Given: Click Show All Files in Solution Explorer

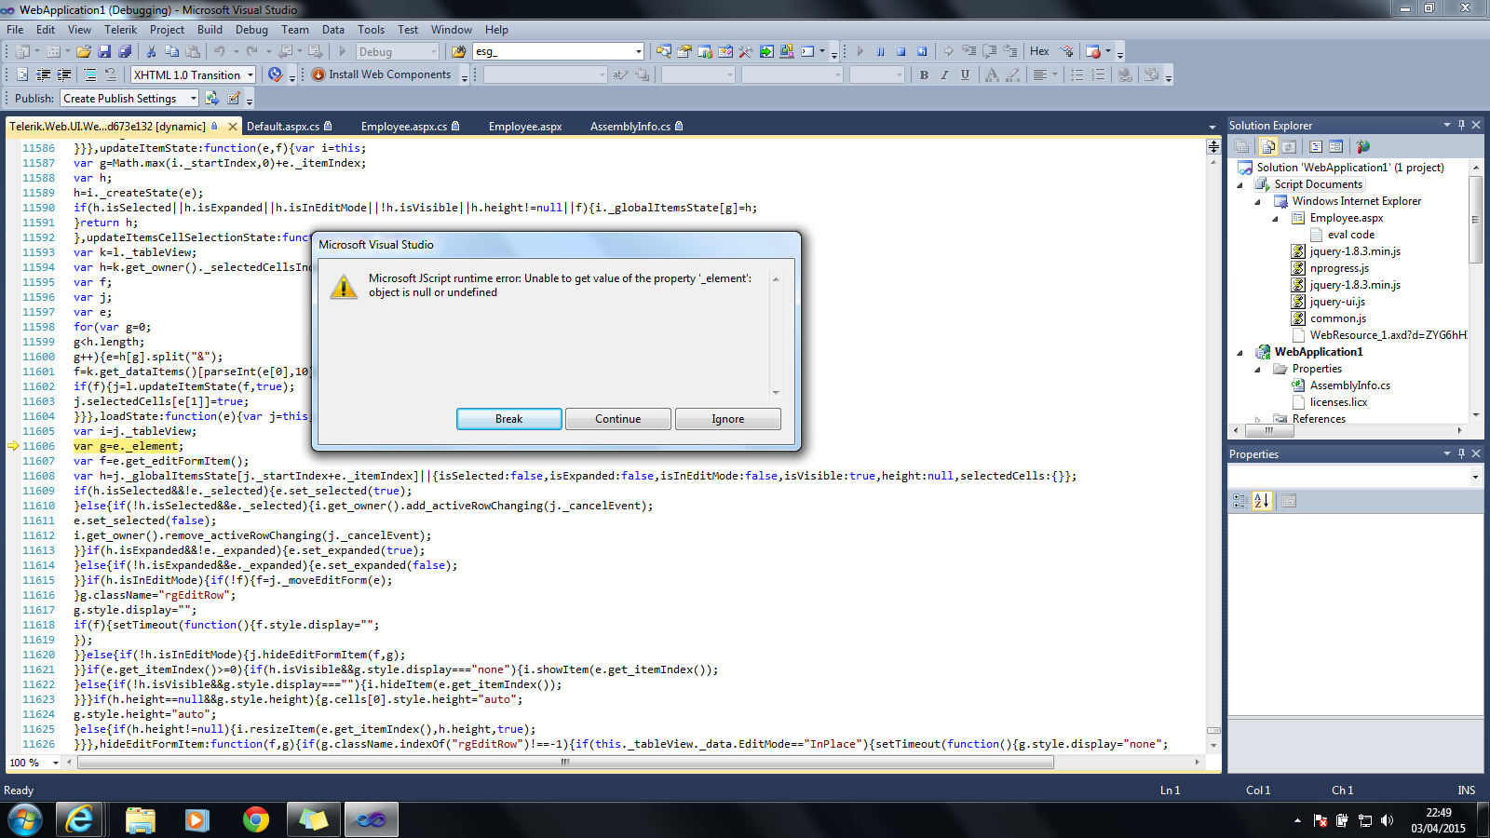Looking at the screenshot, I should (x=1268, y=146).
